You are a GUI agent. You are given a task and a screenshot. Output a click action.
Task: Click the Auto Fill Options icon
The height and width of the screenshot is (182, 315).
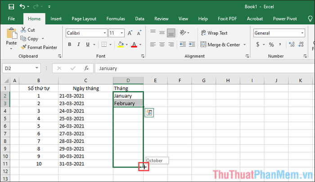(x=149, y=113)
